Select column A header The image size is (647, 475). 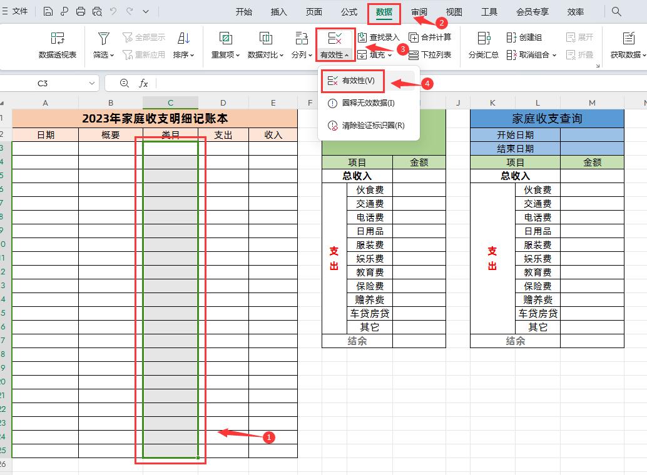click(46, 102)
